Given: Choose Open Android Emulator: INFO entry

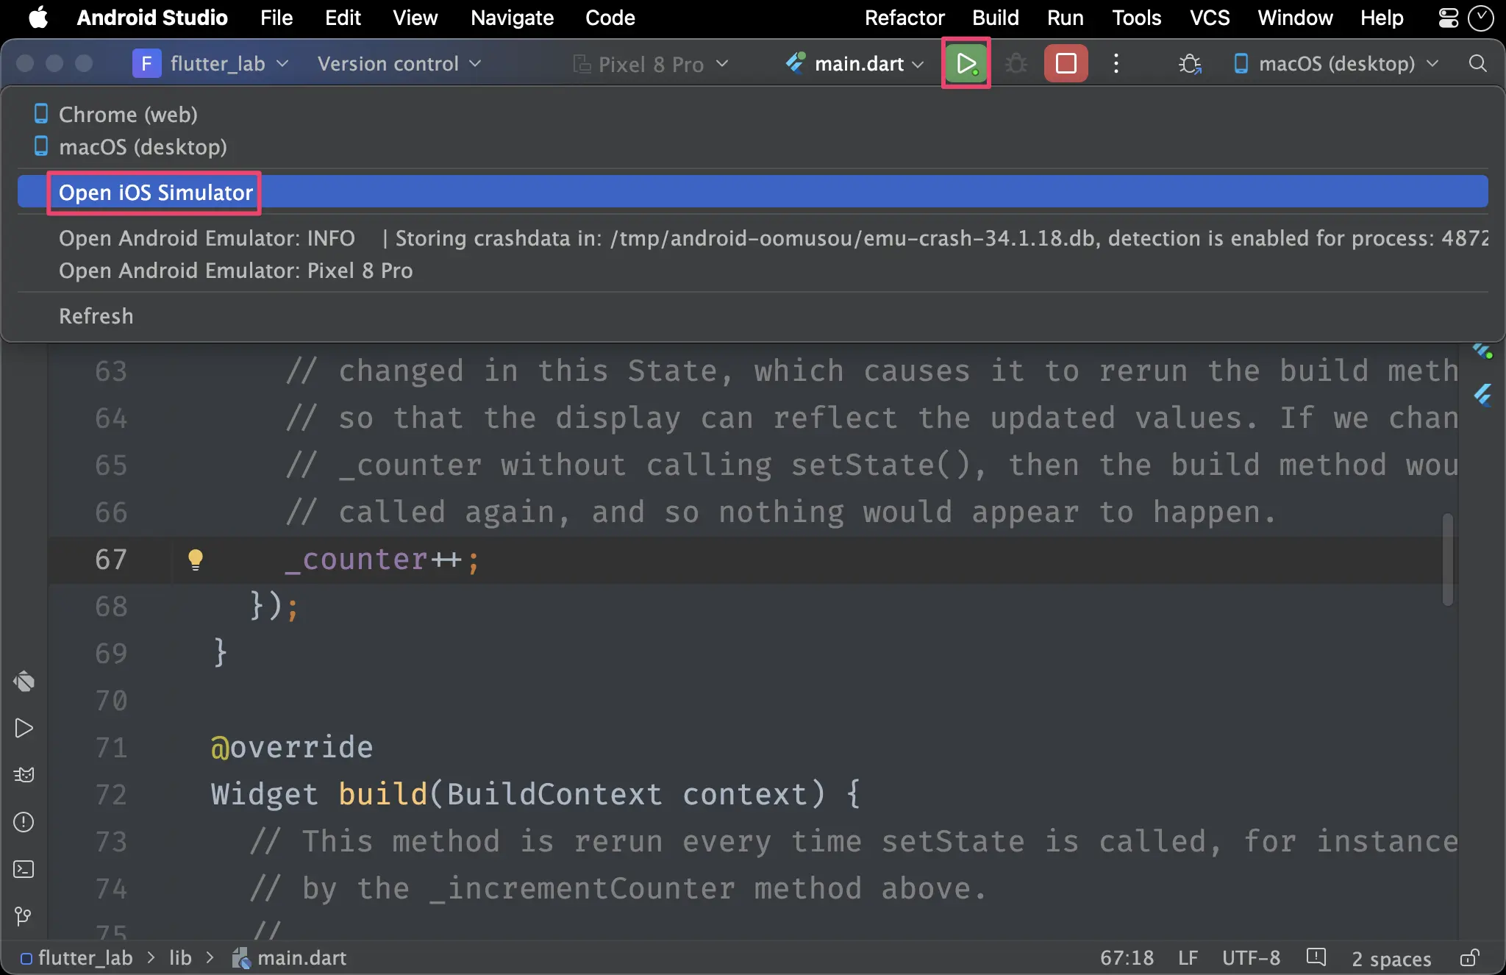Looking at the screenshot, I should point(752,238).
